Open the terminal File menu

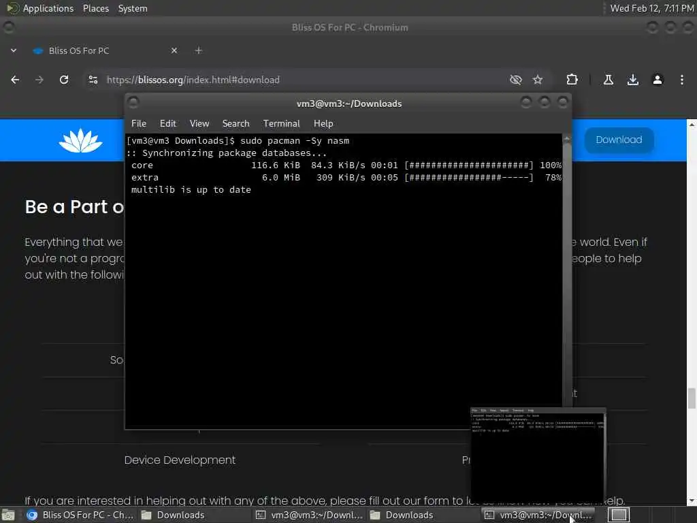139,124
